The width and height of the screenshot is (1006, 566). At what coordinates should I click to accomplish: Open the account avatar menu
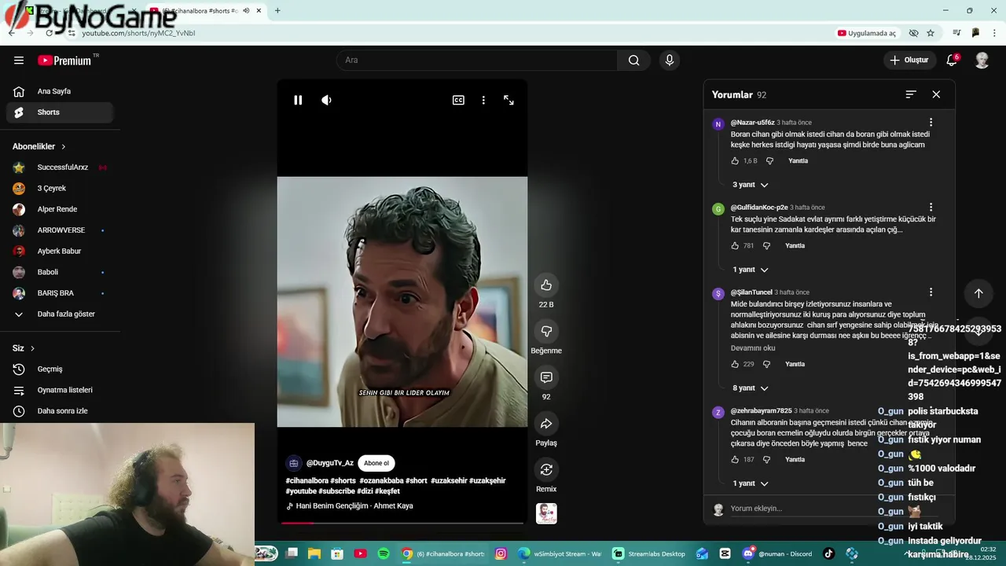pyautogui.click(x=982, y=61)
